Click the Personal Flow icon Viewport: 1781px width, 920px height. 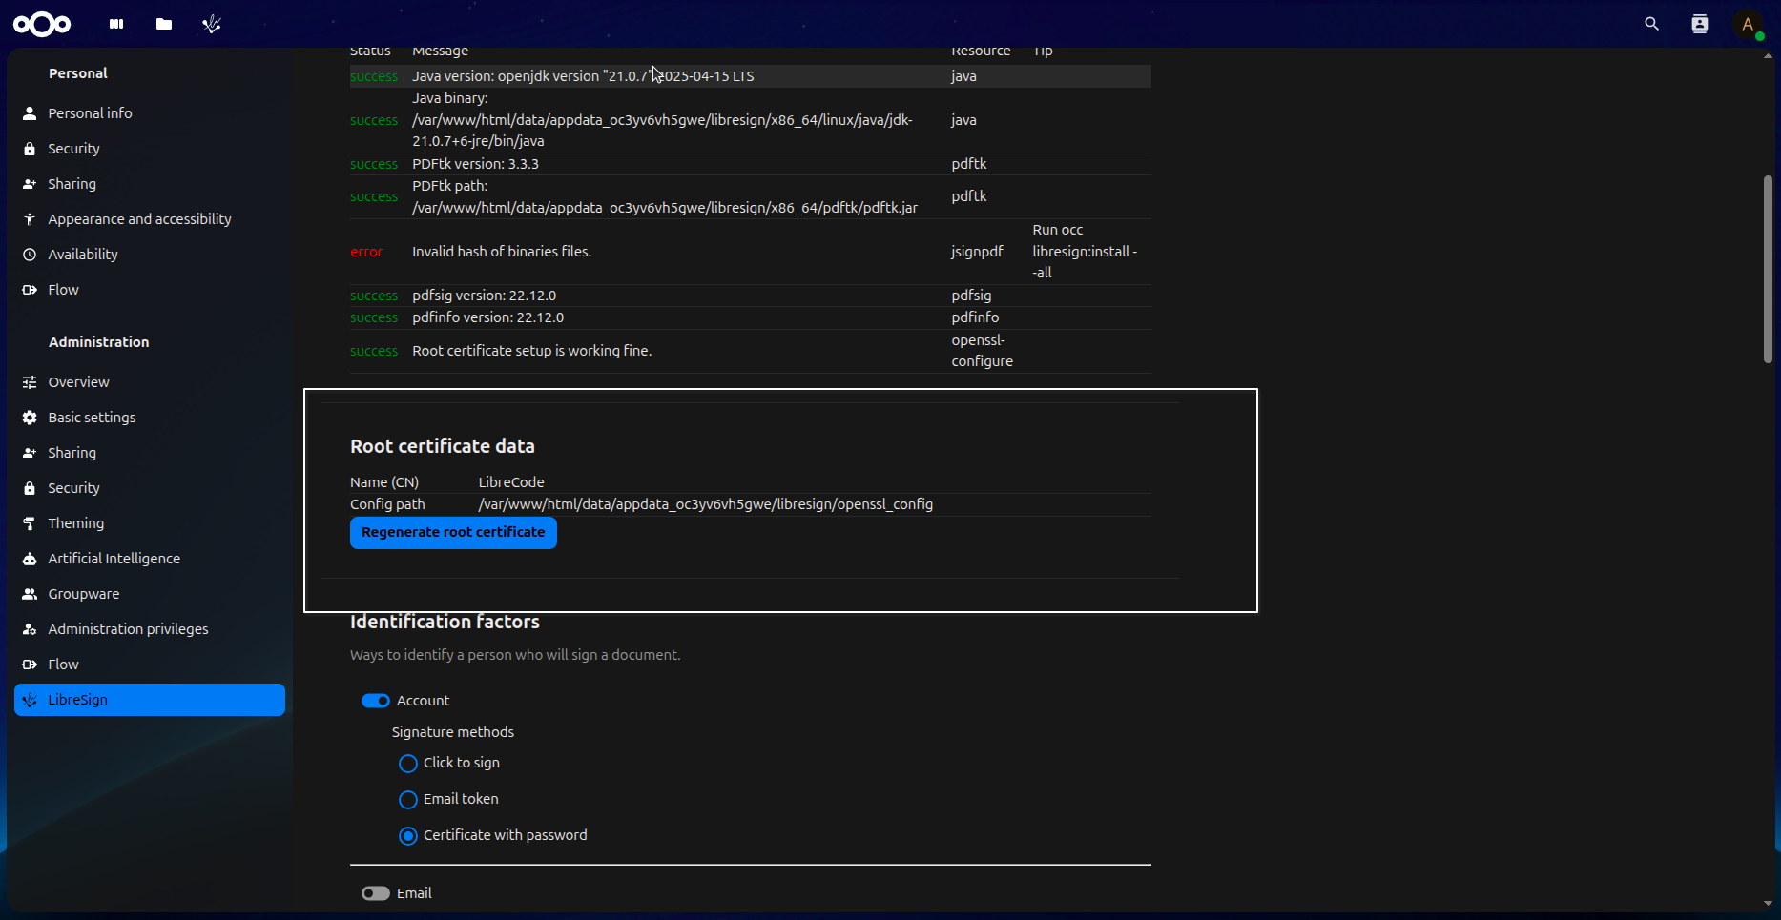30,290
